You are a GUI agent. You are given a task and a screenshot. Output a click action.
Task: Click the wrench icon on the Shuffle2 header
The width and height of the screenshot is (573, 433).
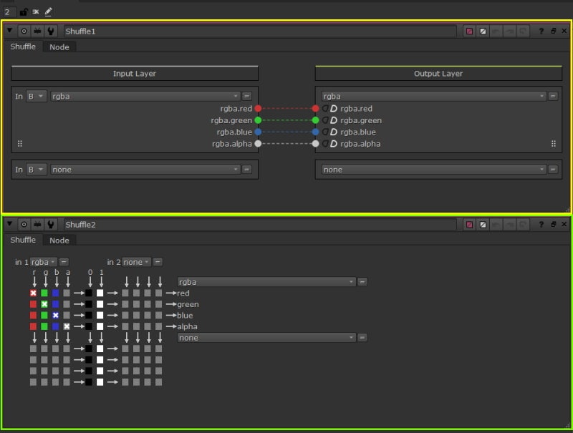click(x=51, y=224)
